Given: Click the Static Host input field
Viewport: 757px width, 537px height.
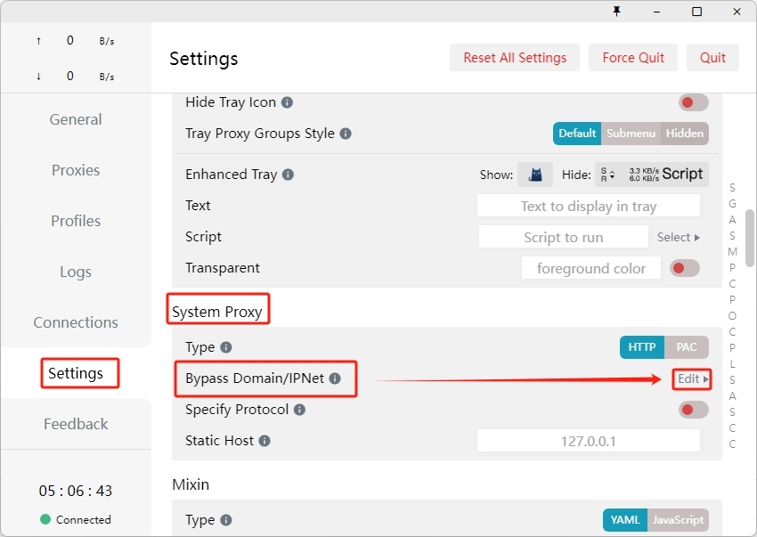Looking at the screenshot, I should coord(588,441).
